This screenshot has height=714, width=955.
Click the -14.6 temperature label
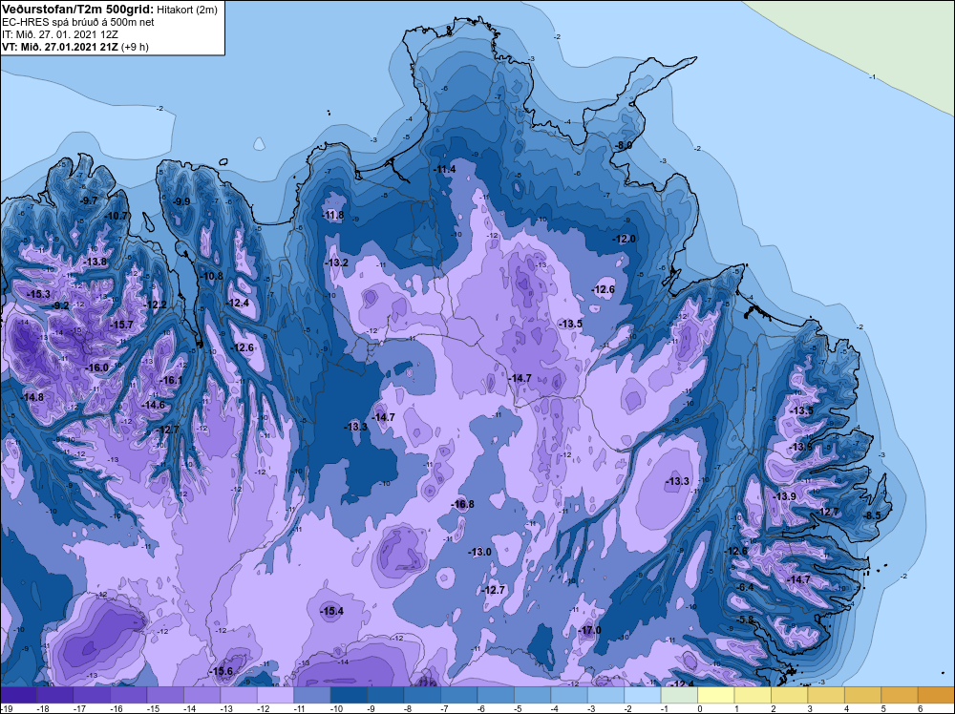153,405
